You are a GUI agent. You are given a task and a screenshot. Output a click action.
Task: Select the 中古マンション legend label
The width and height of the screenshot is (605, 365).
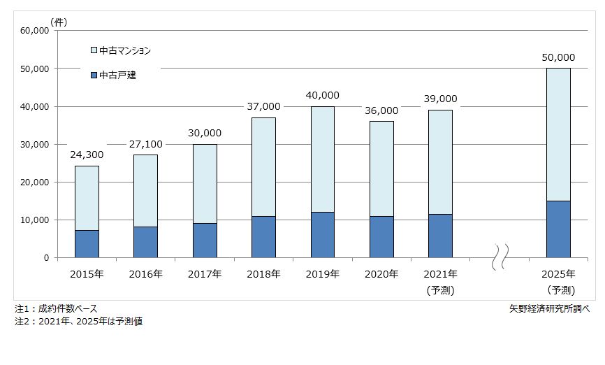coord(125,50)
